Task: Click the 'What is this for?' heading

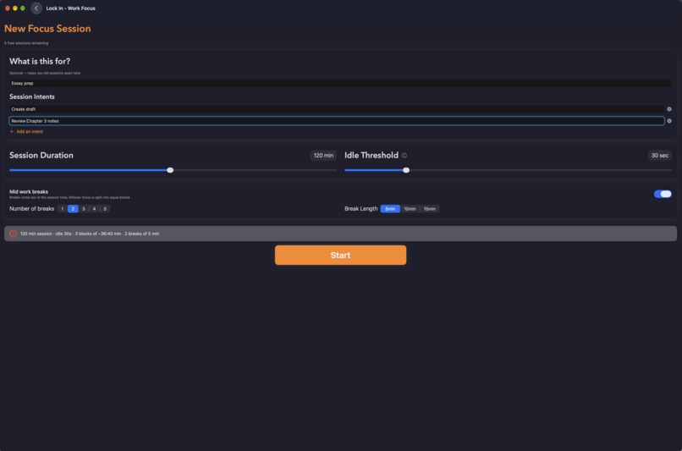Action: click(x=40, y=61)
